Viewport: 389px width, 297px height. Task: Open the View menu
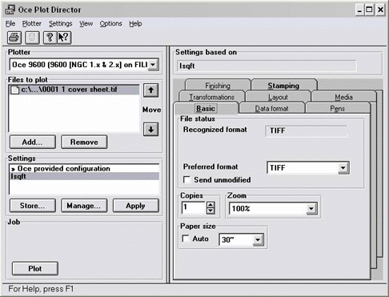point(86,24)
